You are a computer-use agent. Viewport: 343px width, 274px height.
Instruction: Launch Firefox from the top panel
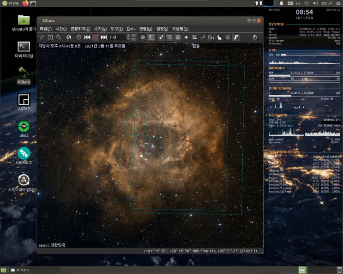25,3
